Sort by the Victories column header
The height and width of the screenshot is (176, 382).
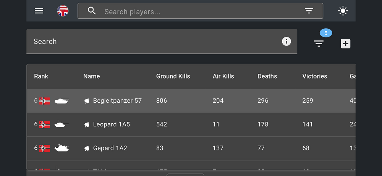pyautogui.click(x=315, y=76)
